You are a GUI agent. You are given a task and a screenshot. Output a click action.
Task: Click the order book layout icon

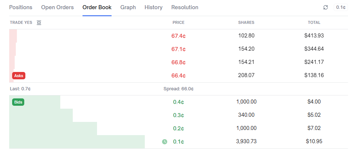[39, 23]
